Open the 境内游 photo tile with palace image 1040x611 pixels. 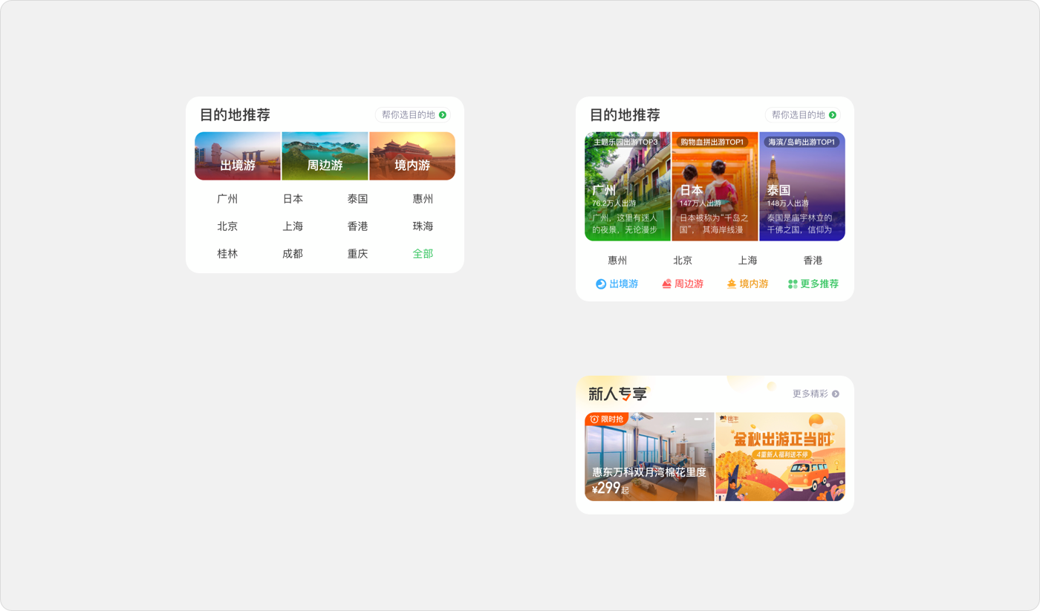pyautogui.click(x=412, y=156)
